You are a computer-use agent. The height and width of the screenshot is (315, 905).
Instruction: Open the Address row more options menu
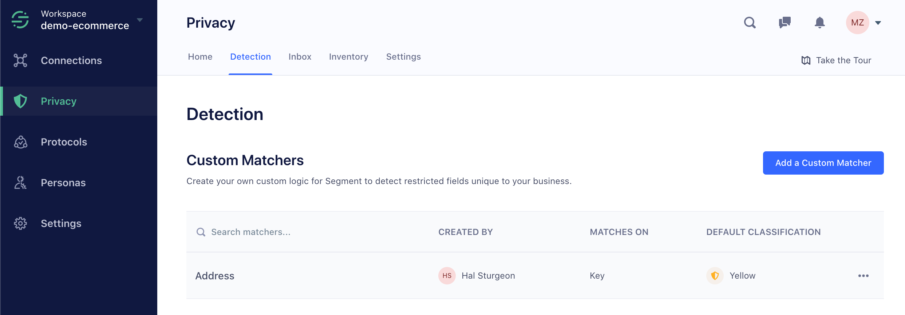click(863, 276)
